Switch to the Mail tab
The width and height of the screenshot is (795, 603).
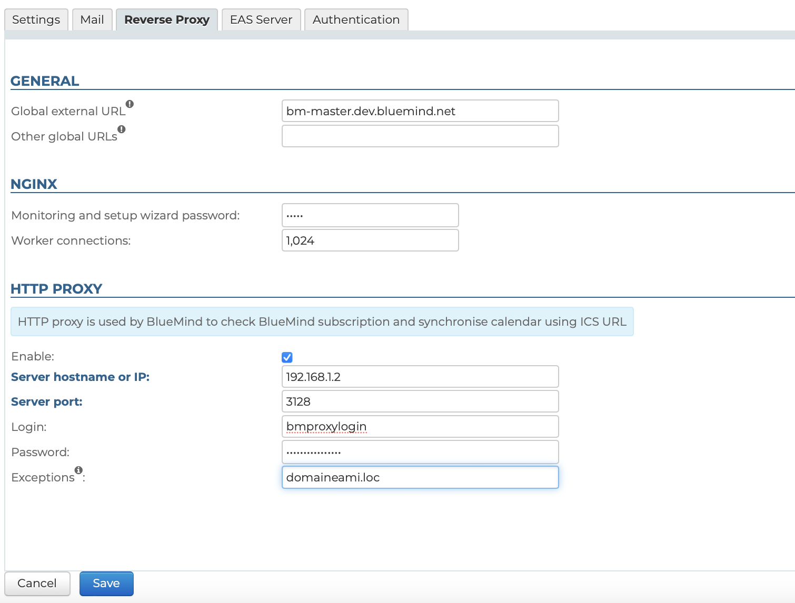(92, 20)
